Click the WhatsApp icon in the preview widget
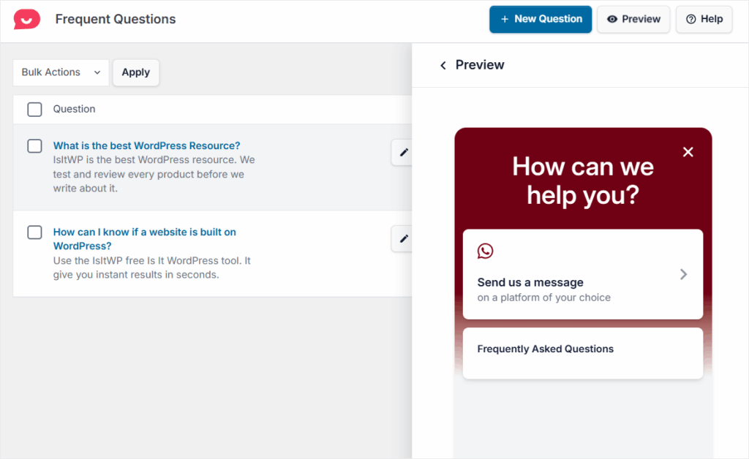The height and width of the screenshot is (459, 749). (x=486, y=251)
